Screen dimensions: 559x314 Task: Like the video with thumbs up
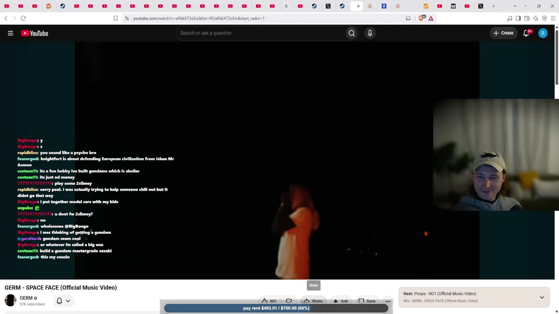point(269,301)
